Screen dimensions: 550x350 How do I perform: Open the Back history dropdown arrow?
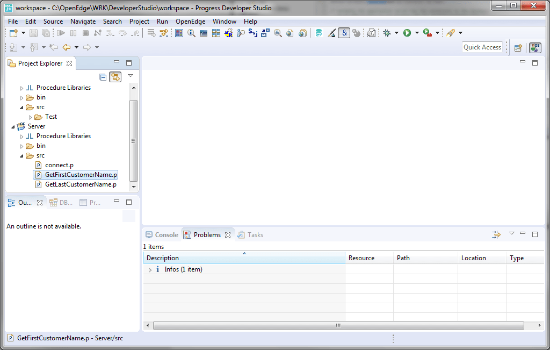click(x=76, y=47)
